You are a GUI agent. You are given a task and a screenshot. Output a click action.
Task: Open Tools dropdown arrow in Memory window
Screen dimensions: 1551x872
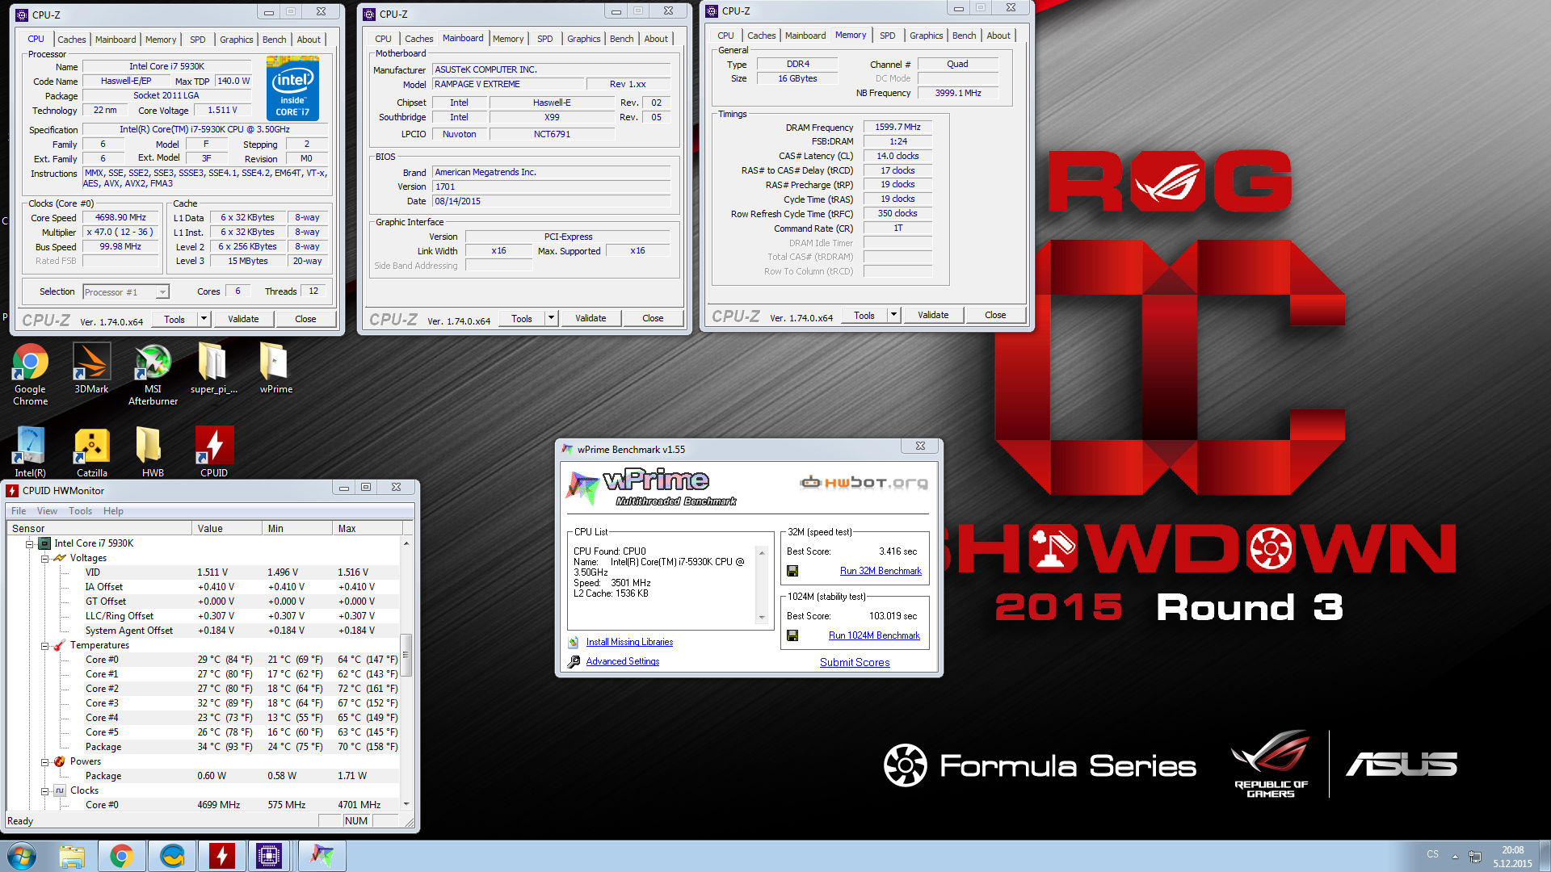(894, 315)
